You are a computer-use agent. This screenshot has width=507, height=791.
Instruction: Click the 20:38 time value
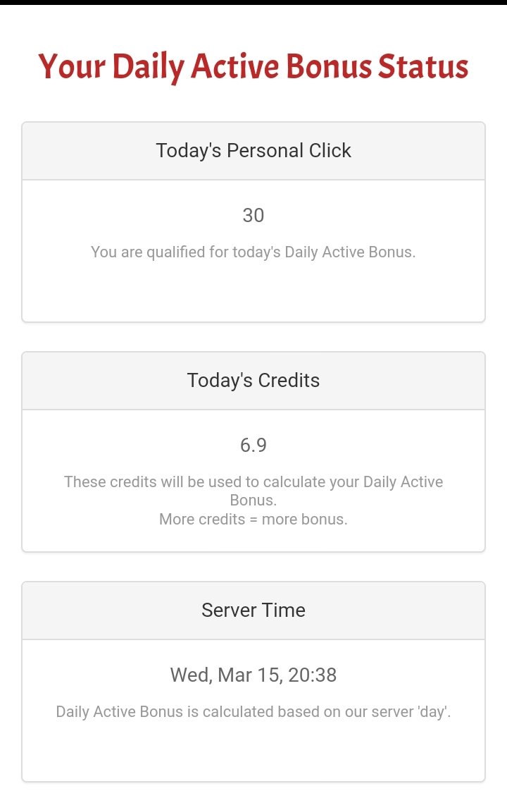tap(313, 675)
